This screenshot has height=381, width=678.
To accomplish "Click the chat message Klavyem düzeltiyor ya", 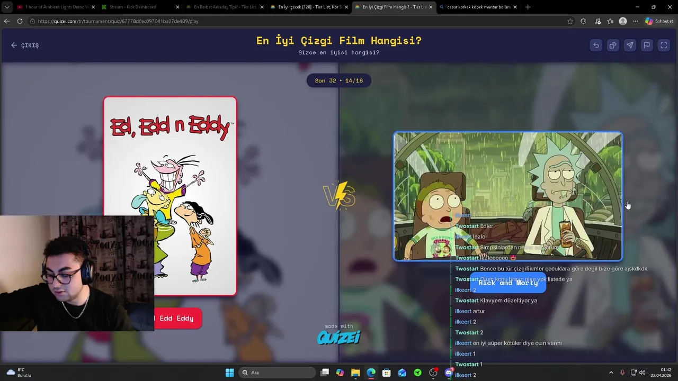I will coord(496,301).
